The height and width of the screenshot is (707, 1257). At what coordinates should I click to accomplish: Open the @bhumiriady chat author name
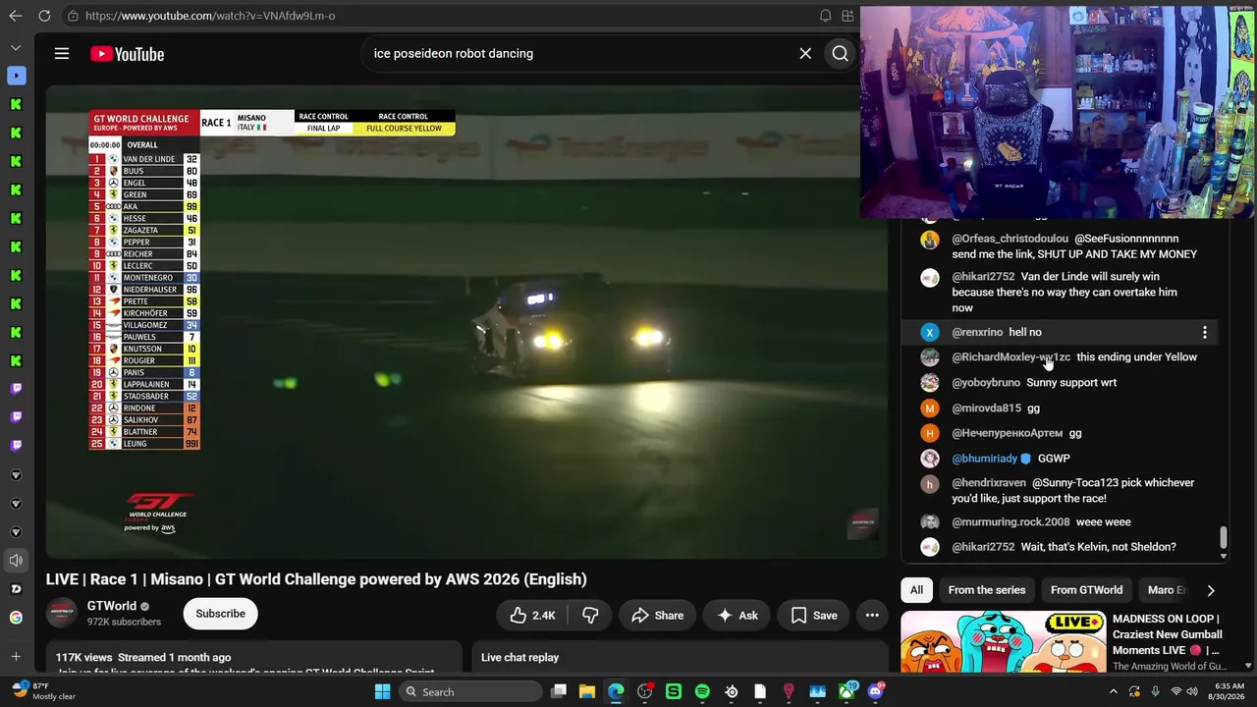pyautogui.click(x=985, y=459)
